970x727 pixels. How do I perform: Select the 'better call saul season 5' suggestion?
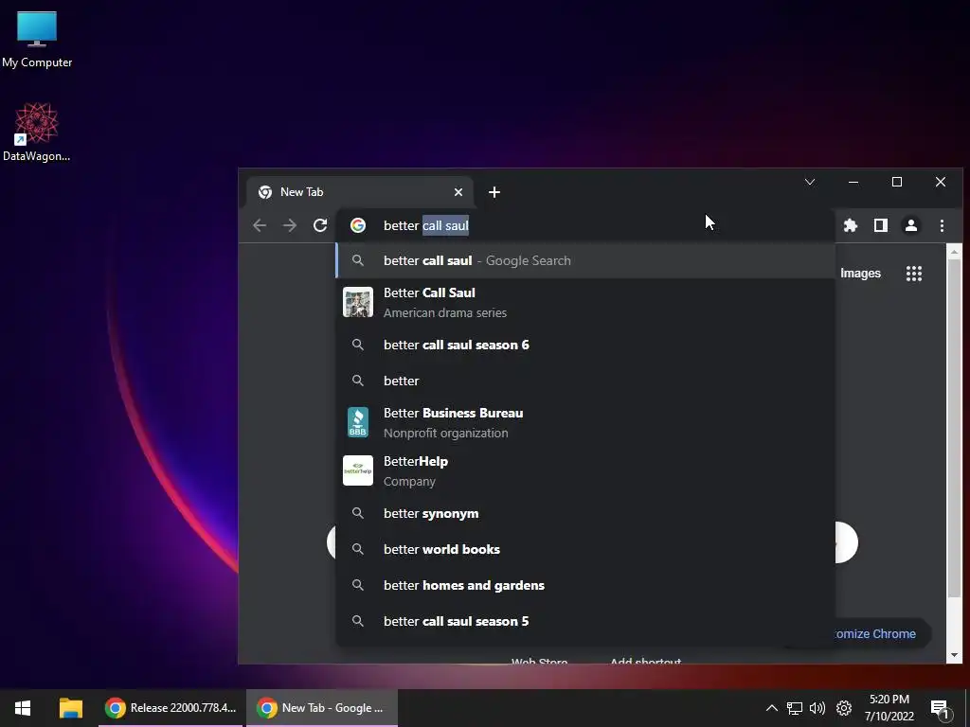[x=585, y=621]
